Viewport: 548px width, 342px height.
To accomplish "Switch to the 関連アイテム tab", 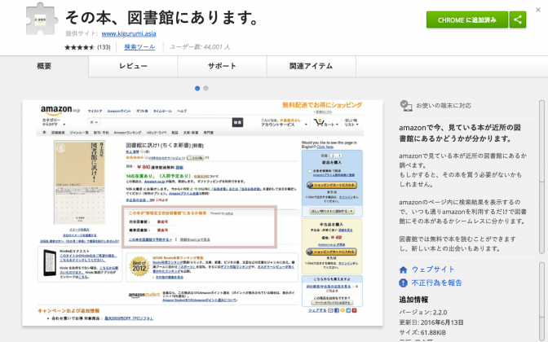I will (x=312, y=66).
